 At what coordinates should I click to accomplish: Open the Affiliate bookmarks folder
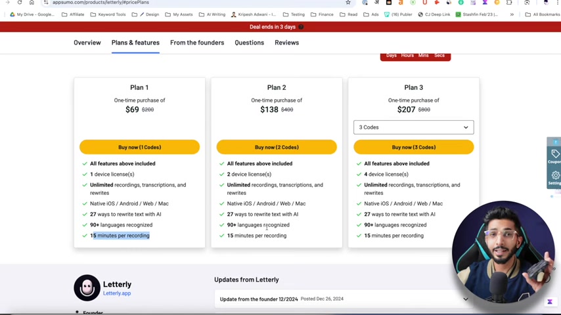(73, 14)
